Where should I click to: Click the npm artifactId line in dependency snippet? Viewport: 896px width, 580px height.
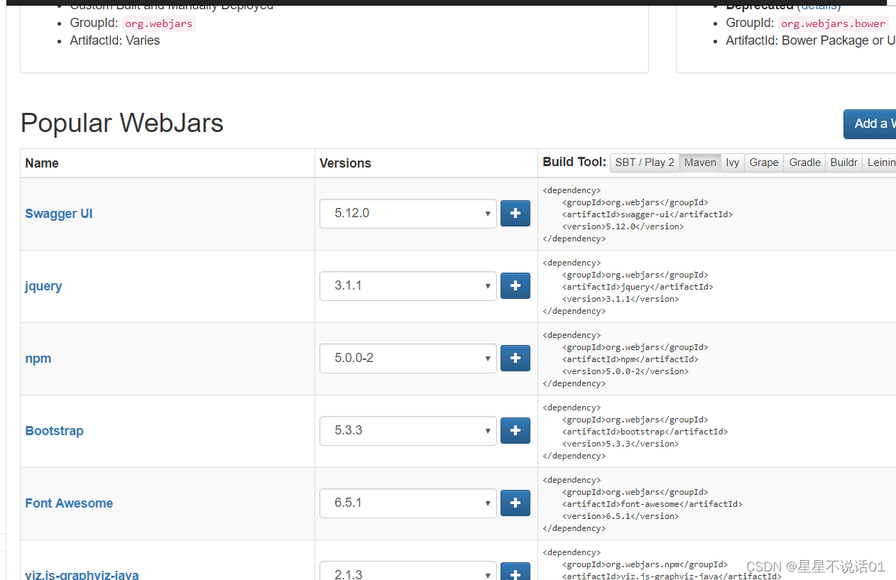coord(630,359)
